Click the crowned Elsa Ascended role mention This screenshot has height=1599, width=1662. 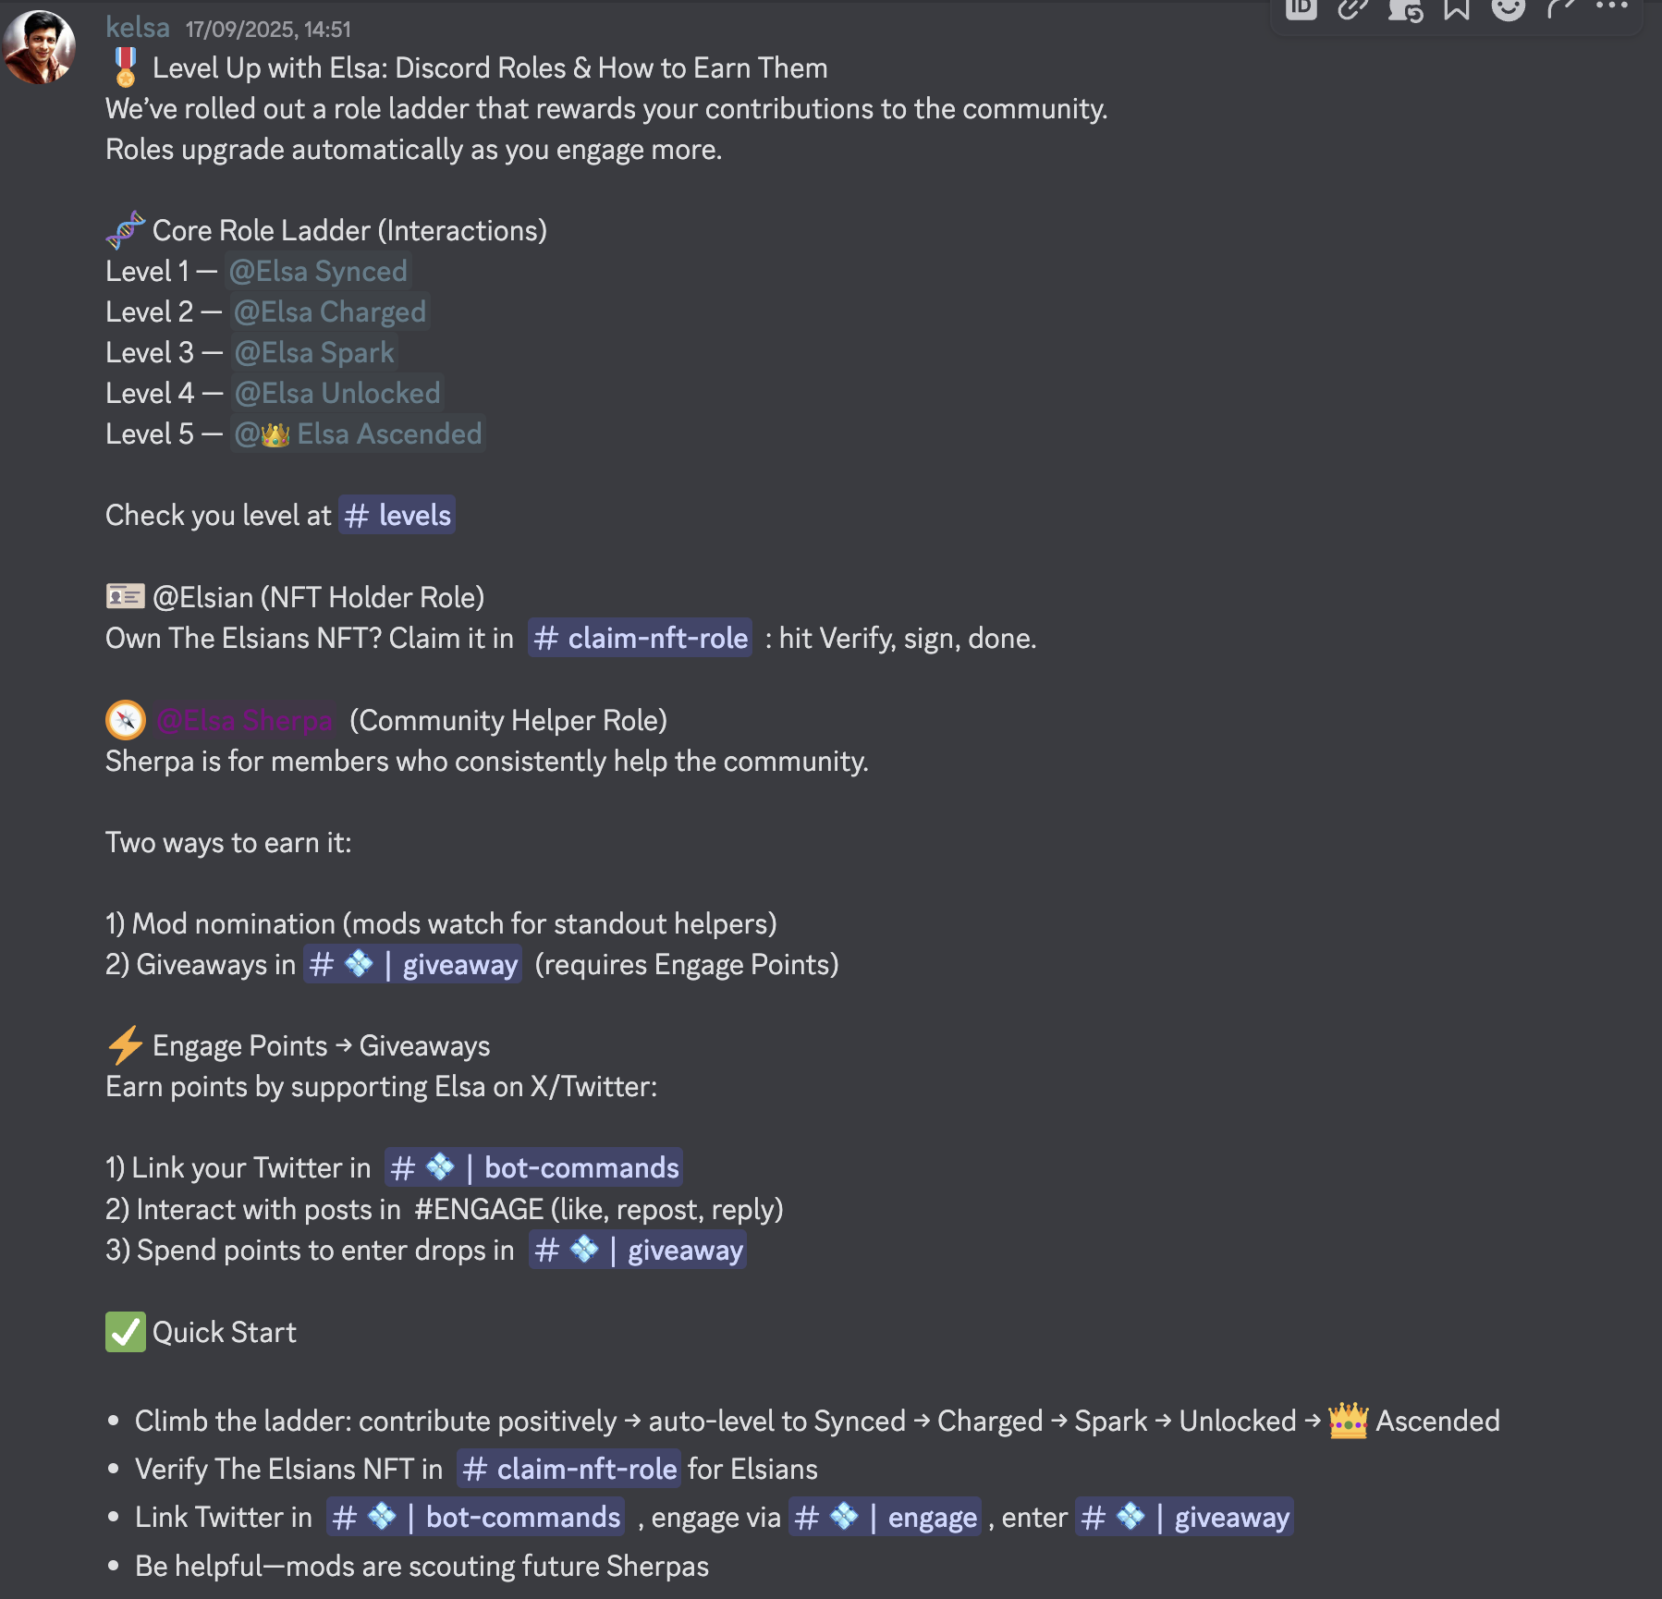(359, 434)
